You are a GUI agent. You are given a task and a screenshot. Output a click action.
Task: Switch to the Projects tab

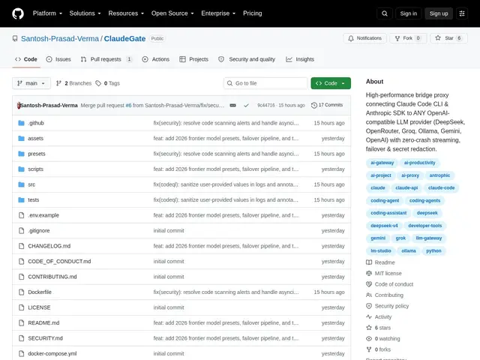[x=193, y=59]
